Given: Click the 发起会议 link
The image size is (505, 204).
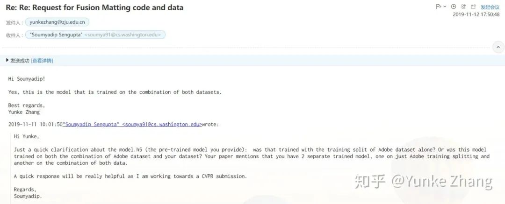Looking at the screenshot, I should 490,7.
